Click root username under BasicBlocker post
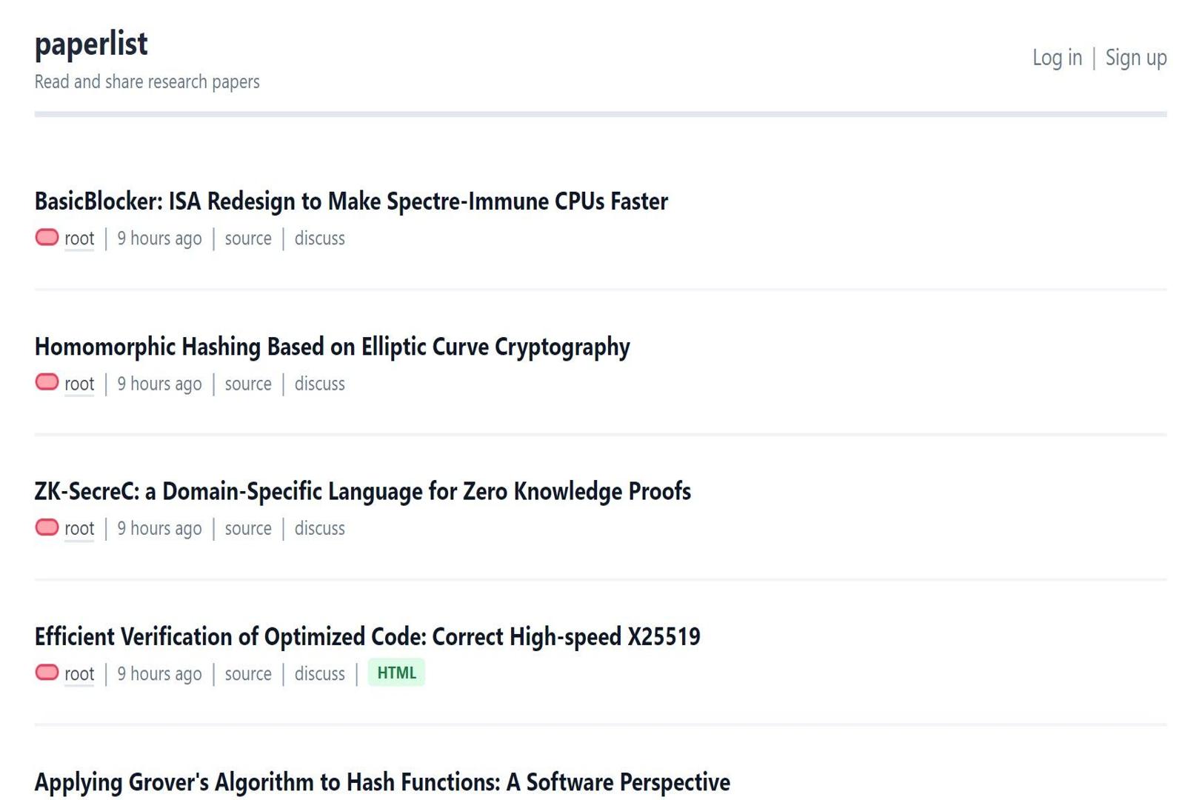1185x800 pixels. click(x=79, y=238)
